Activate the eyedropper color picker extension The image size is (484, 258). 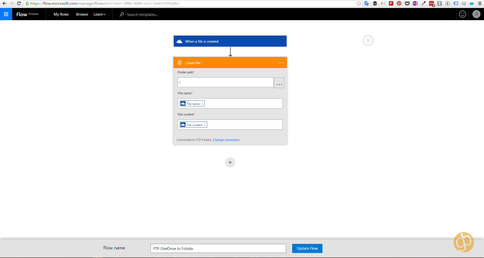[x=423, y=4]
